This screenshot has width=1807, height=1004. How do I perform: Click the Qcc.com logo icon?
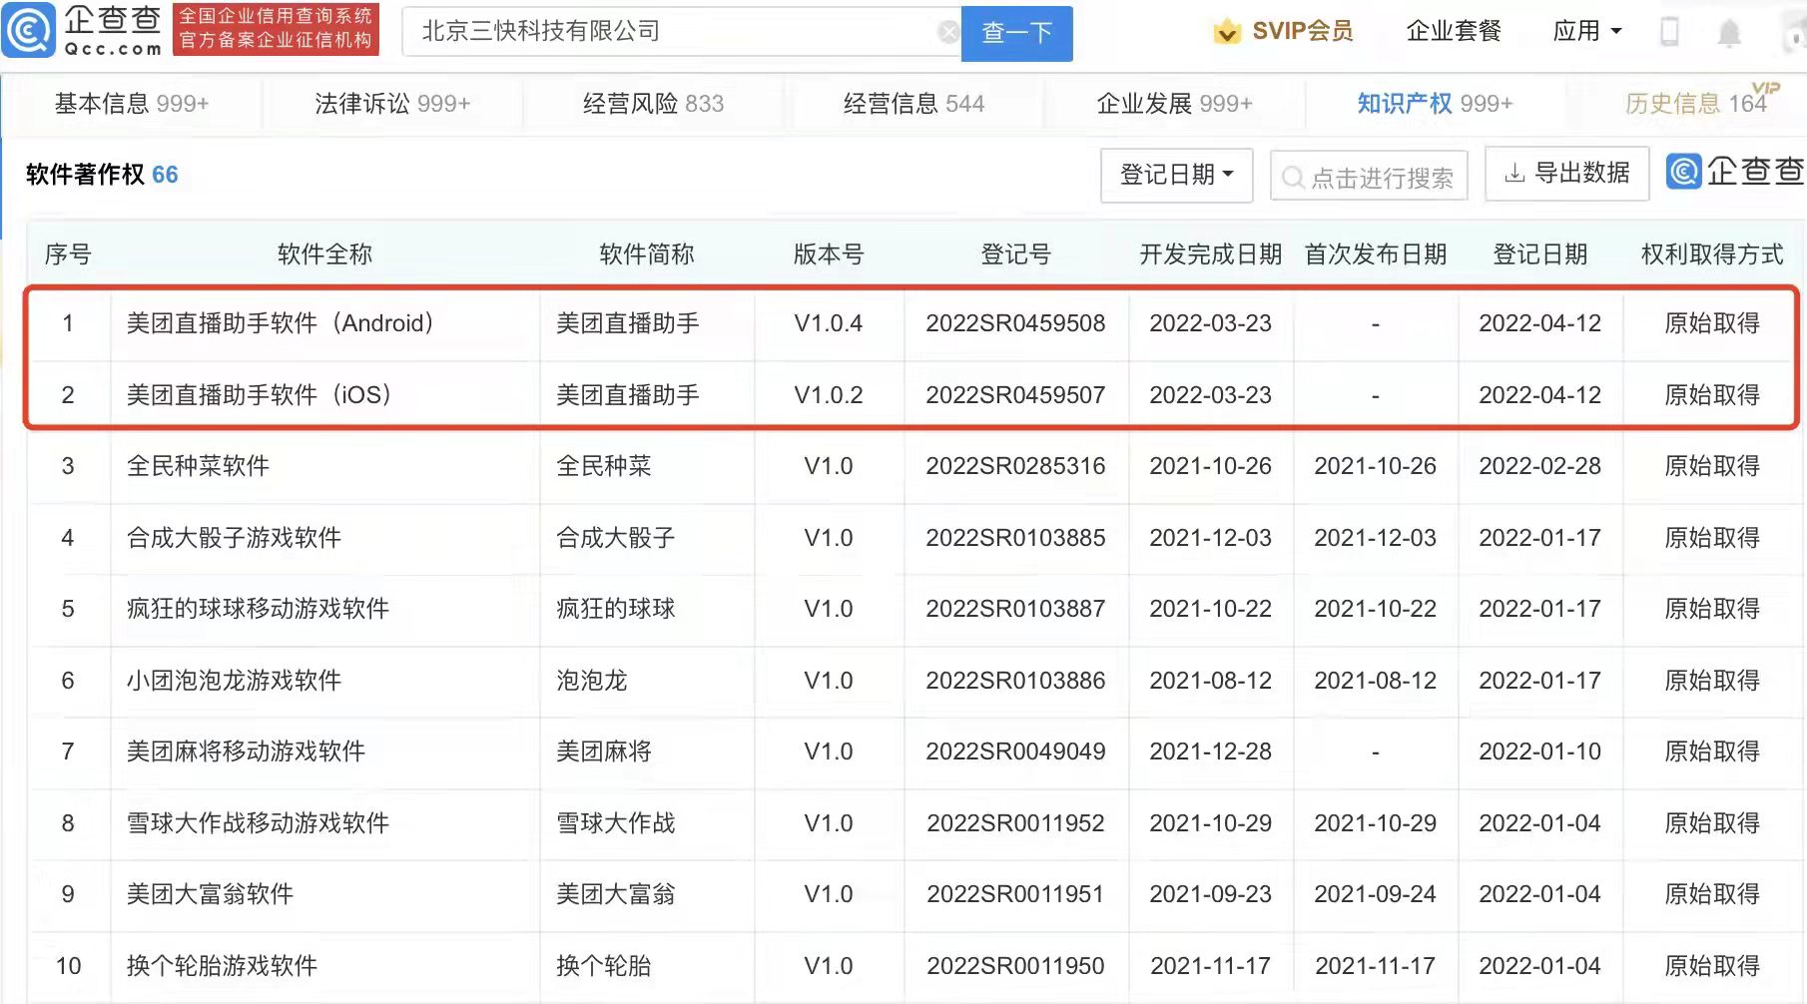click(x=29, y=31)
